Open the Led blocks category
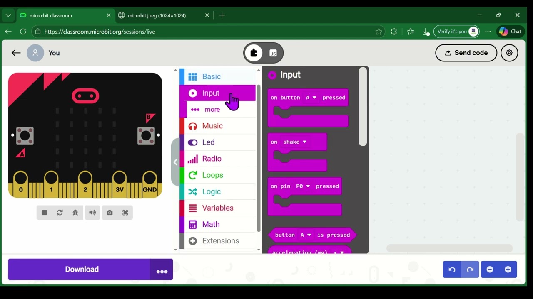The width and height of the screenshot is (533, 299). point(217,142)
